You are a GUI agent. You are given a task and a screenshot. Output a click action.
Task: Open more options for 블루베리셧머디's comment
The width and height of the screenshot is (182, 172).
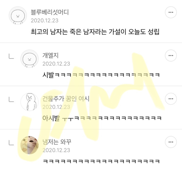coord(171,12)
